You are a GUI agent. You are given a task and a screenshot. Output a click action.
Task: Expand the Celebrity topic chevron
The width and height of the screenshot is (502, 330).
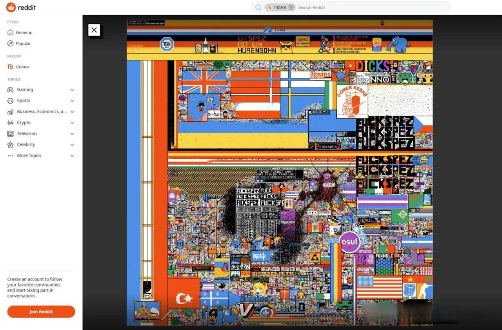(x=72, y=145)
